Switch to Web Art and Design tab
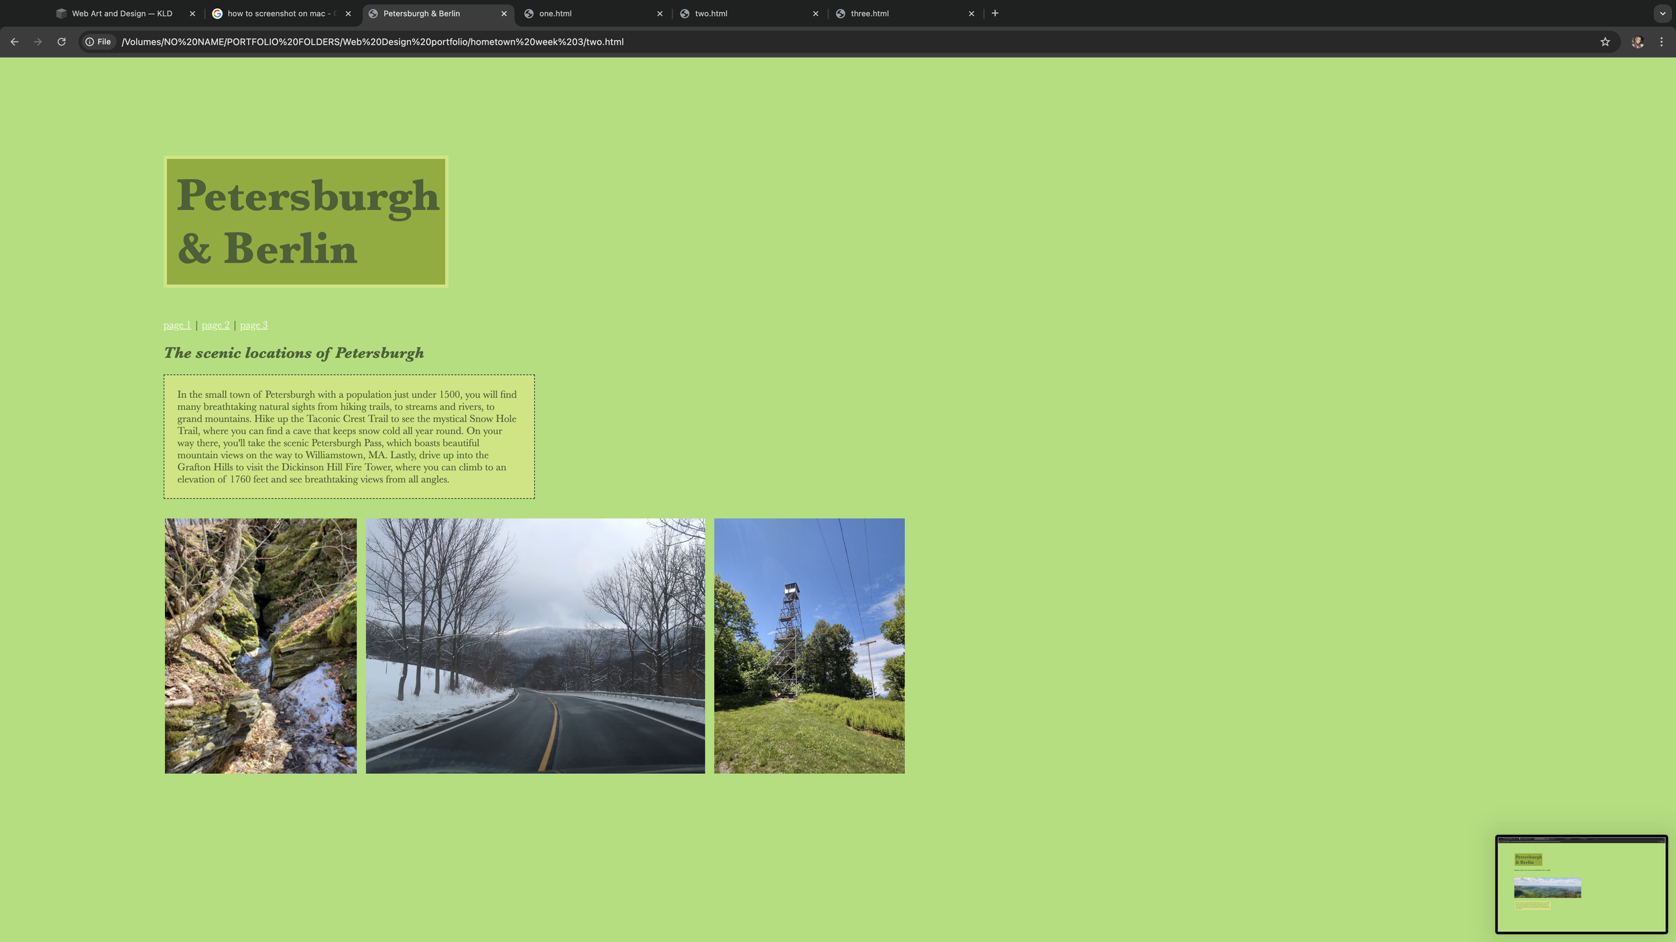Viewport: 1676px width, 942px height. tap(122, 13)
